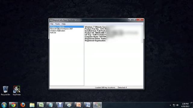Click the 'CD Key' details line
The image size is (193, 108).
95,35
